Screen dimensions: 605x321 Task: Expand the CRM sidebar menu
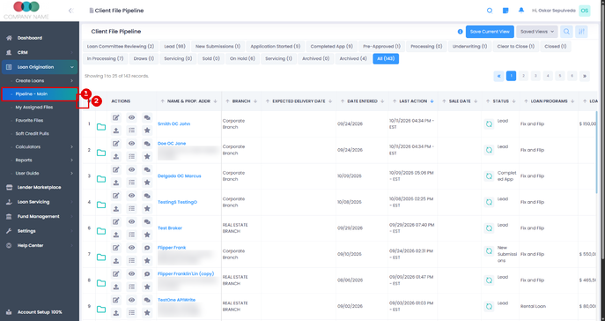40,53
